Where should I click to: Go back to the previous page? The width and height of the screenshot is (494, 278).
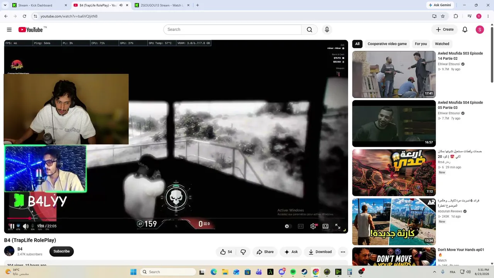6,16
